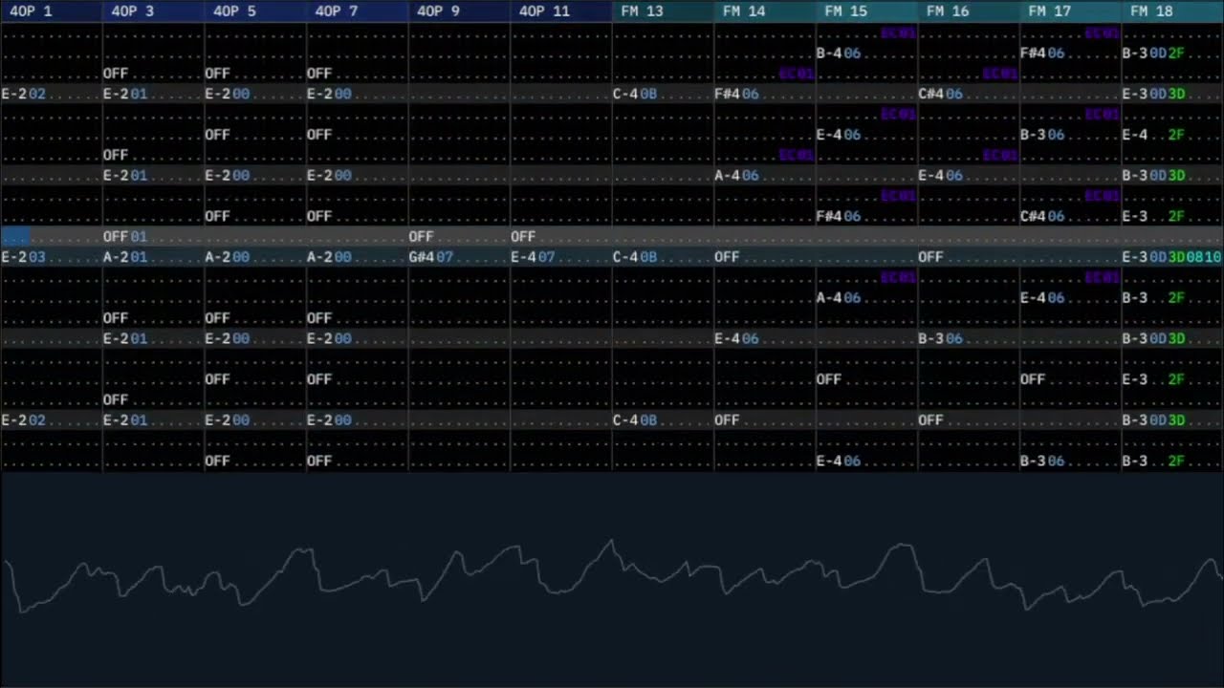Select the E-4 06 note in FM 16

click(941, 175)
